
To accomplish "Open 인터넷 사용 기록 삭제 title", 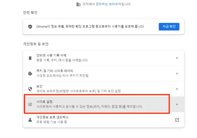I will (51, 55).
